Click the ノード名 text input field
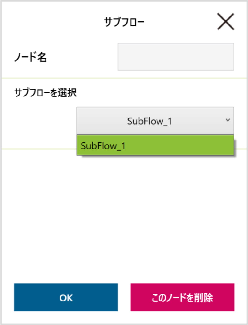The width and height of the screenshot is (248, 325). click(176, 57)
